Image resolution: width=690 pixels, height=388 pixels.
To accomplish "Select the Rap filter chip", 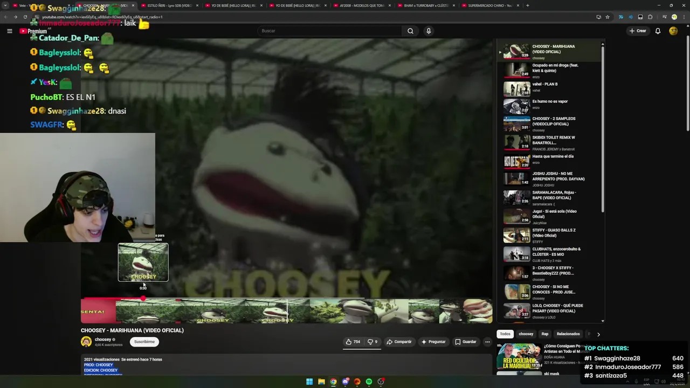I will (545, 334).
